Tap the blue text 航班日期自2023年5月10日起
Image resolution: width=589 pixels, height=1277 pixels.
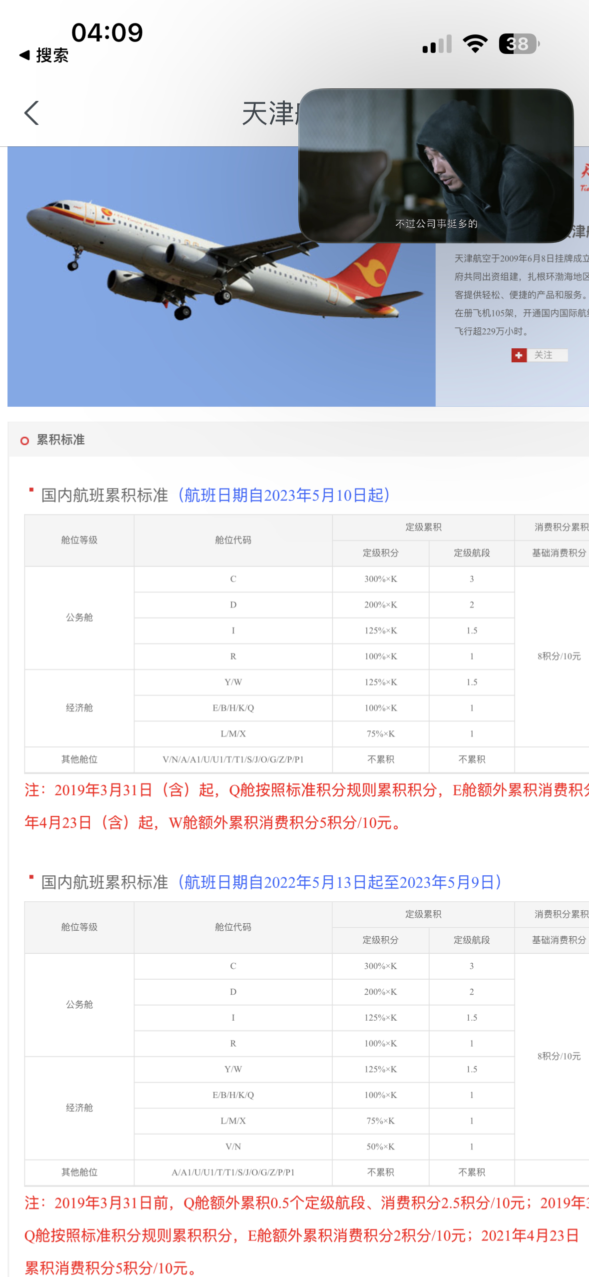pyautogui.click(x=284, y=495)
